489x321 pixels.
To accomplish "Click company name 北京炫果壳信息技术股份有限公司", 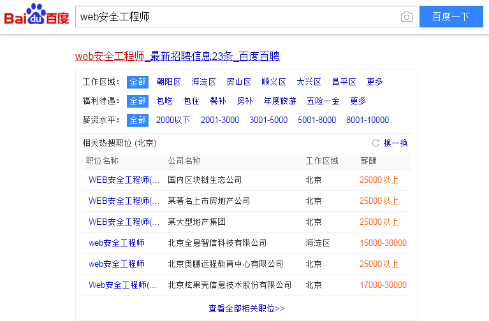I will (230, 285).
